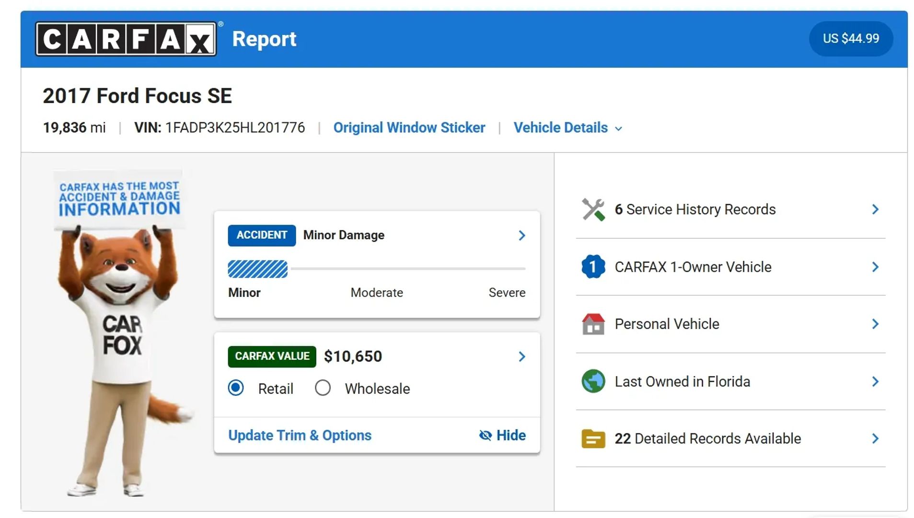Click the Retail option label
Viewport: 914px width, 518px height.
(276, 388)
